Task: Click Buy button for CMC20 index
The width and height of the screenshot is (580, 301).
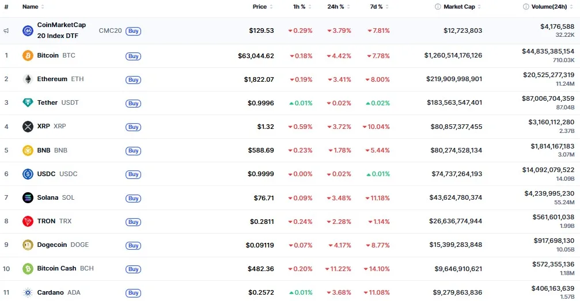Action: pos(133,31)
